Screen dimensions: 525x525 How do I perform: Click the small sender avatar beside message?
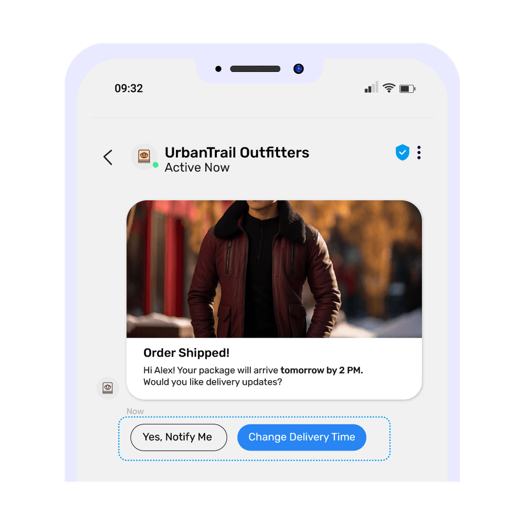point(108,388)
